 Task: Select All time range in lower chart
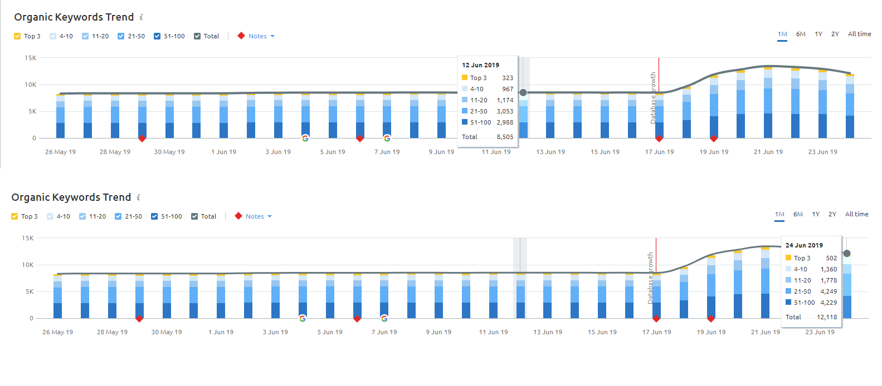856,214
